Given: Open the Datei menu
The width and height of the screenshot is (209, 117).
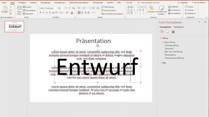Looking at the screenshot, I should click(4, 2).
